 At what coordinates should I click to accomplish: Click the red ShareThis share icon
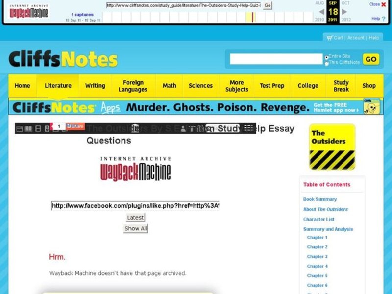point(76,127)
